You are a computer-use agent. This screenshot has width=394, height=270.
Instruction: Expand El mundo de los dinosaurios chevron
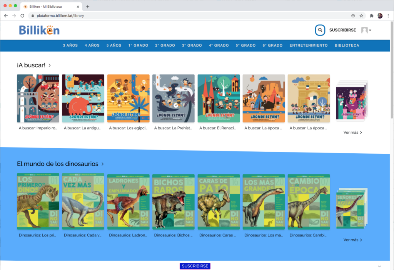point(103,164)
